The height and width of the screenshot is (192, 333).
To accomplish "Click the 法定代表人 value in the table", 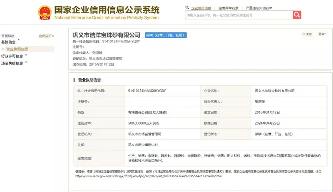I will coord(260,101).
